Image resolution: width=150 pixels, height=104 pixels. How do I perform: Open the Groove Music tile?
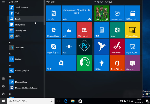(117, 13)
